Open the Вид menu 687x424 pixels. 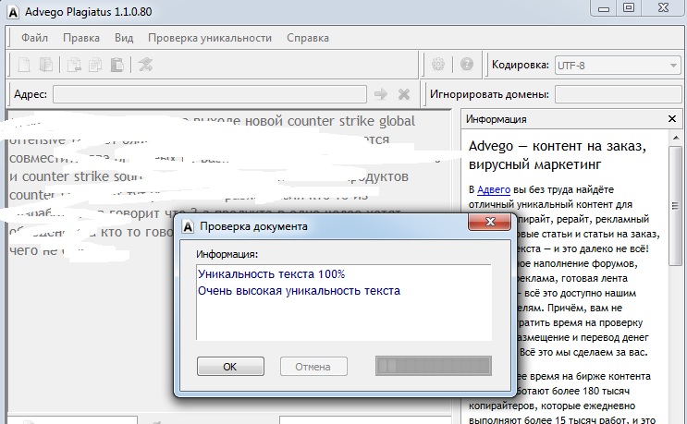(x=124, y=38)
